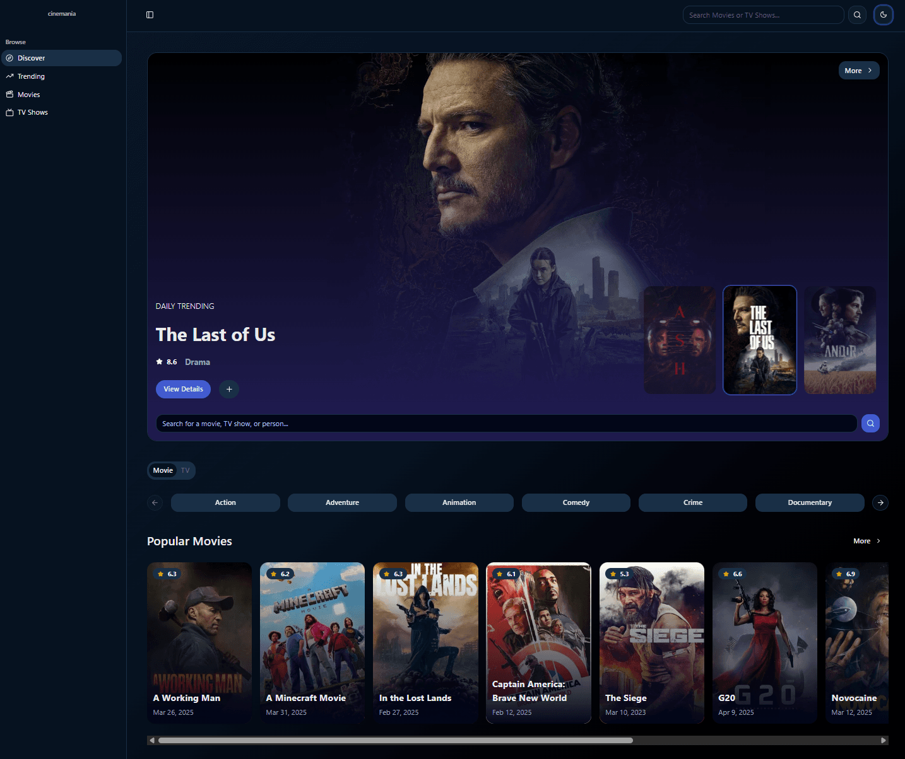The image size is (905, 759).
Task: Click the scrollbar left arrow
Action: tap(151, 740)
